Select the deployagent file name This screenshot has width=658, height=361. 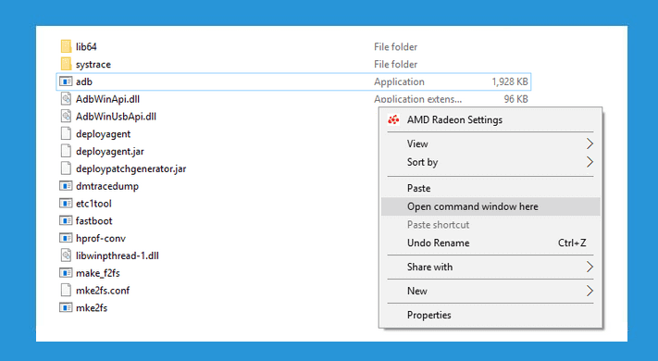[104, 134]
